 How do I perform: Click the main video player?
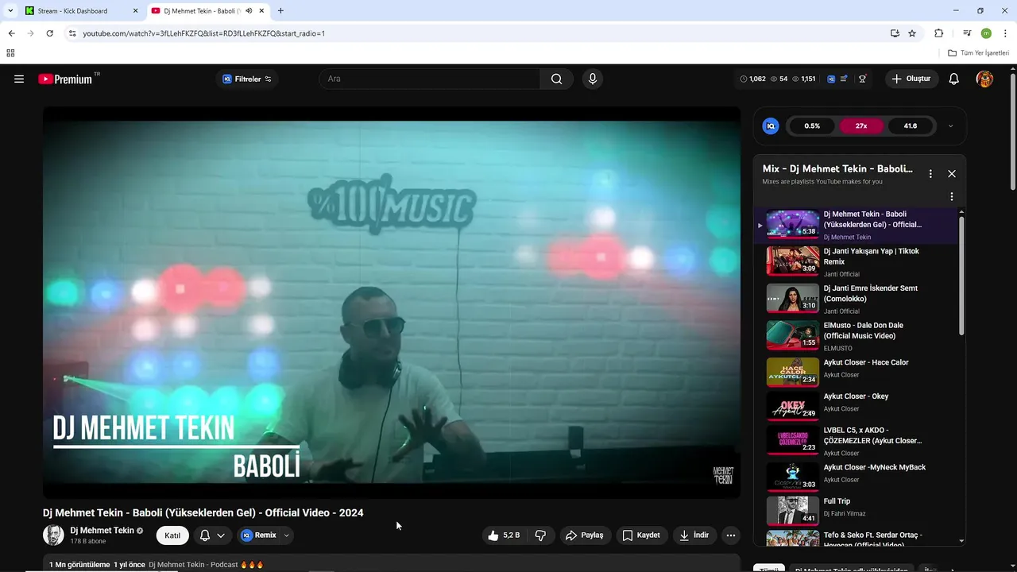pos(392,303)
